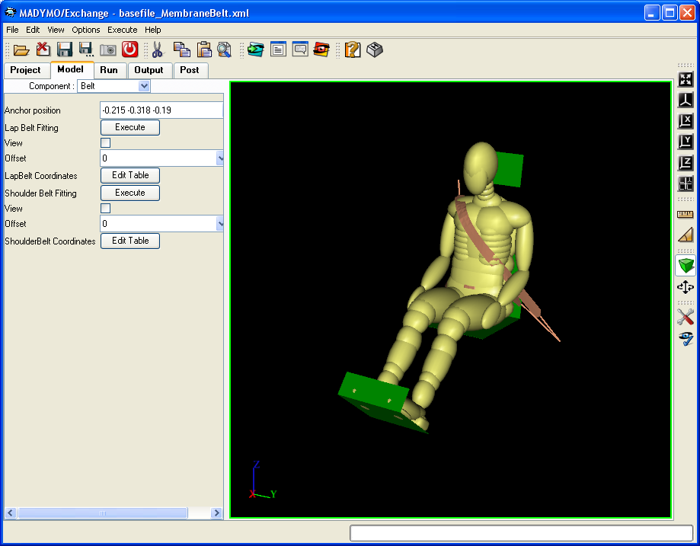Screen dimensions: 700x546
Task: Switch to the Run tab
Action: (109, 70)
